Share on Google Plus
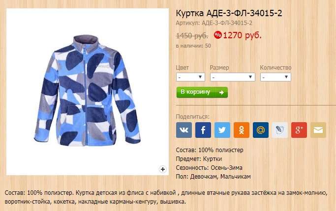 pos(299,130)
